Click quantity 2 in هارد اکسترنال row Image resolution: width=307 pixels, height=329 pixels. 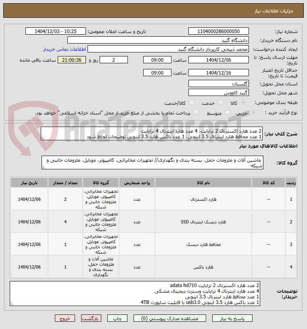[x=65, y=199]
